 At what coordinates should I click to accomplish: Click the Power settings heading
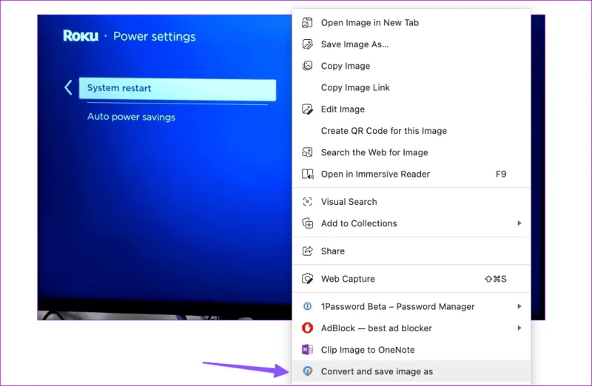click(155, 36)
